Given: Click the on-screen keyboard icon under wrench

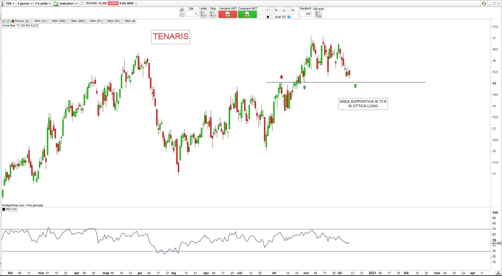Looking at the screenshot, I should 182,15.
